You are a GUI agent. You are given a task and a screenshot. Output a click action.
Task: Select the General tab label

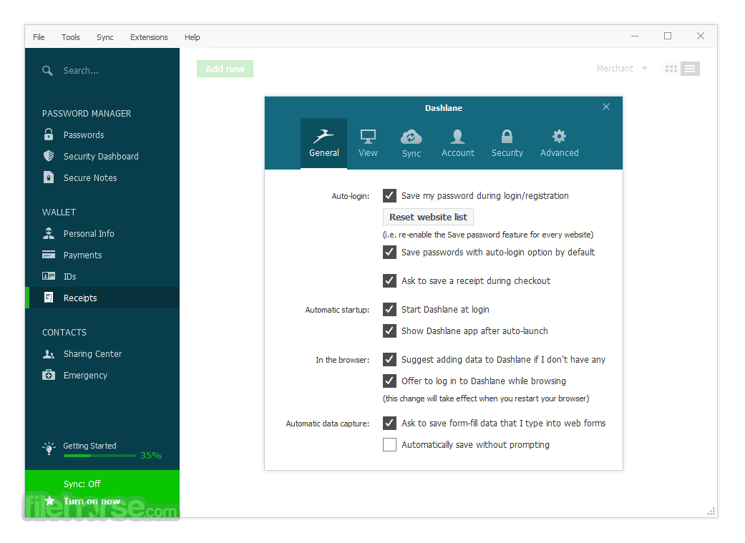click(324, 153)
